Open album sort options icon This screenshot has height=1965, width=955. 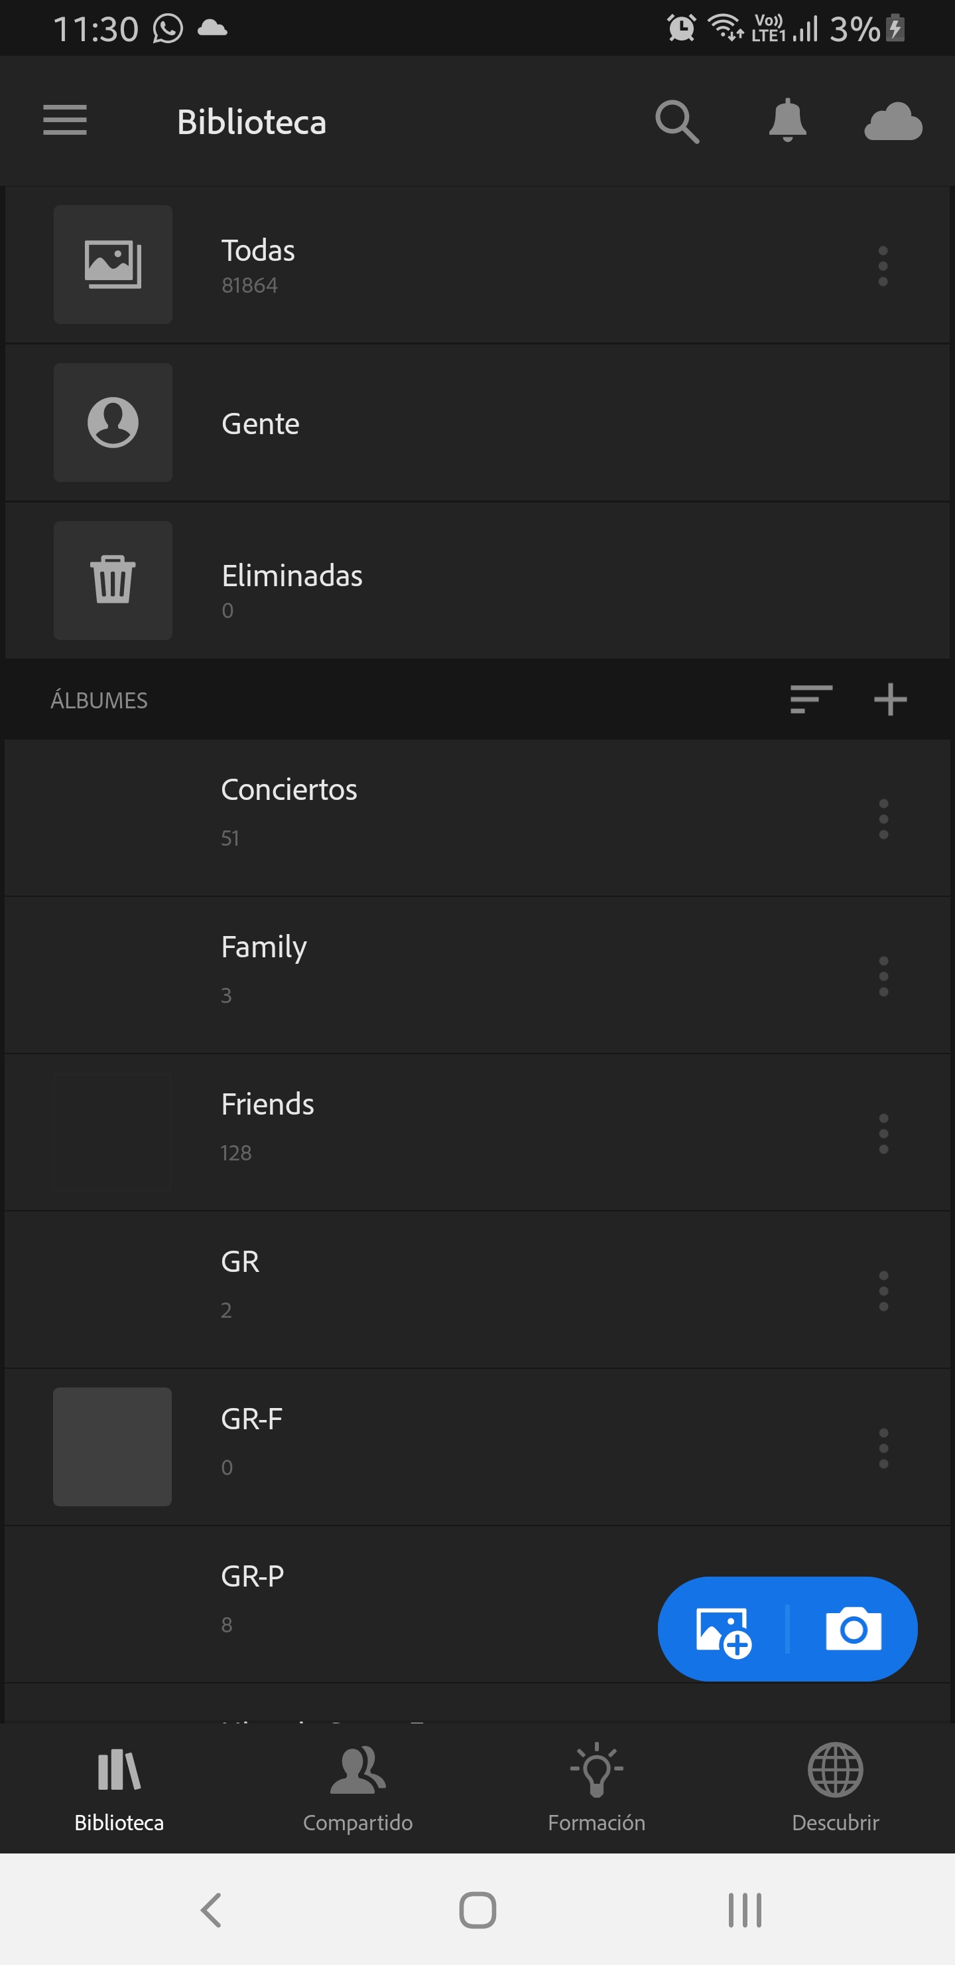click(810, 700)
